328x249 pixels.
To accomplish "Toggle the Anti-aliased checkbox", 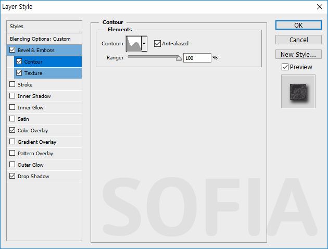I will pyautogui.click(x=157, y=44).
